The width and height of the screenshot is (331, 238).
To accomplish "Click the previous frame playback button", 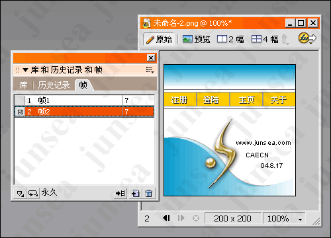I will 167,218.
